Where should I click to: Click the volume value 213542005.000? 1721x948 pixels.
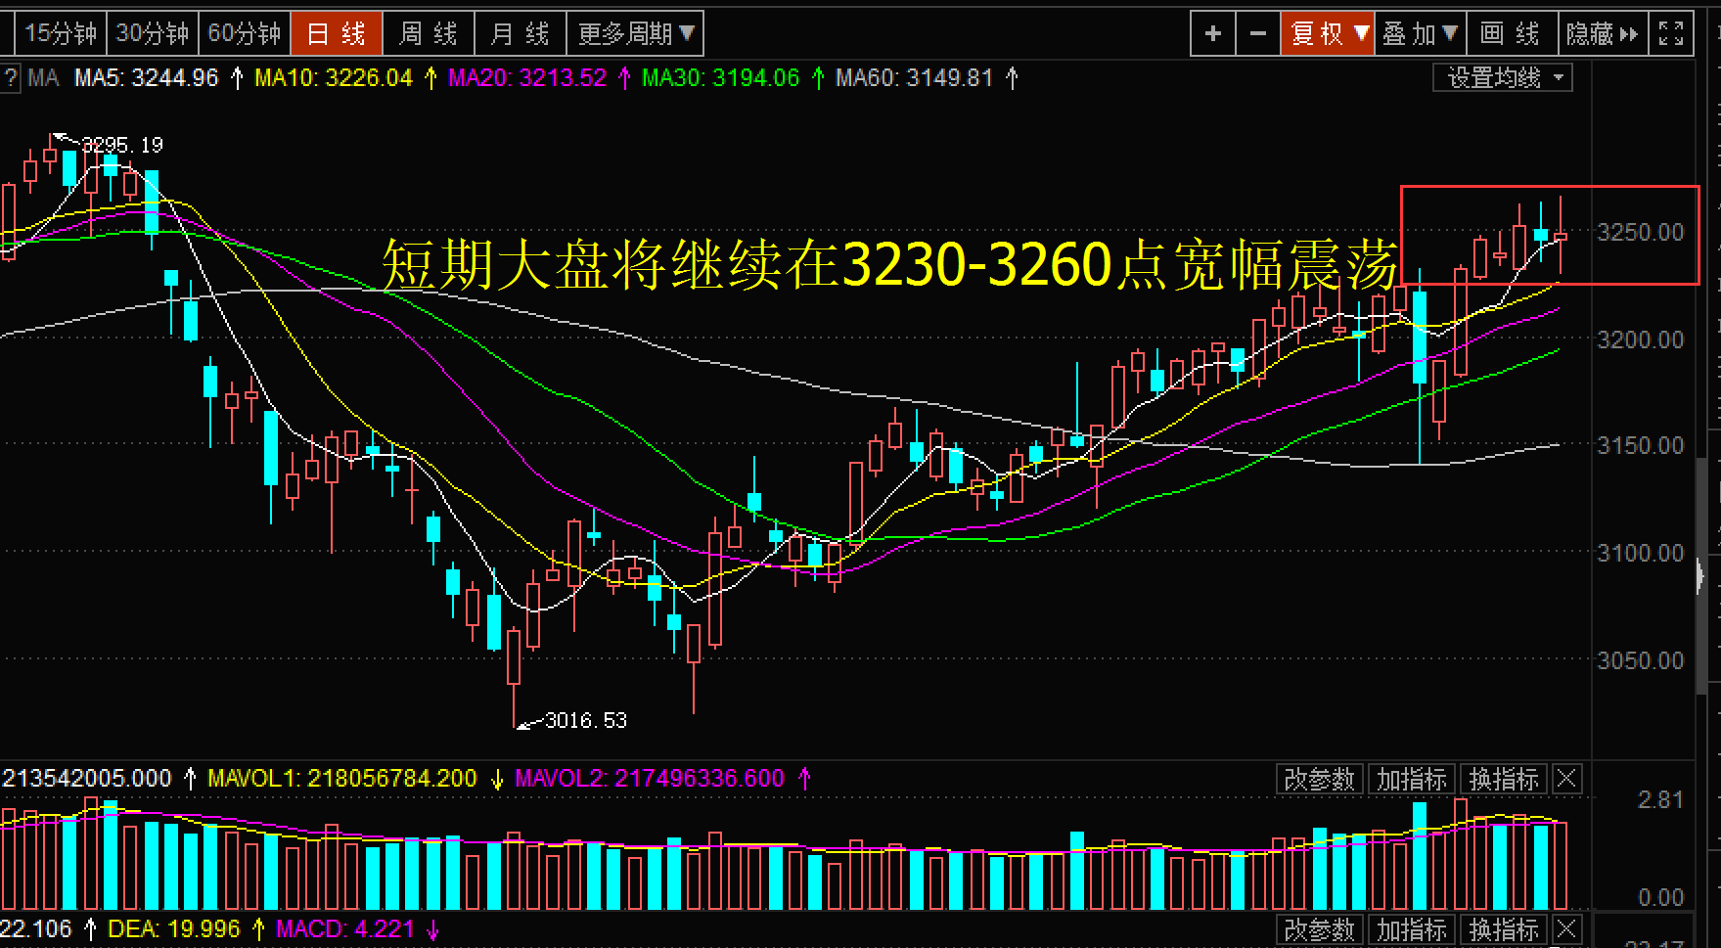pyautogui.click(x=86, y=779)
